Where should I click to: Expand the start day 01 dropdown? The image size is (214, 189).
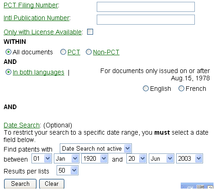coord(42,158)
